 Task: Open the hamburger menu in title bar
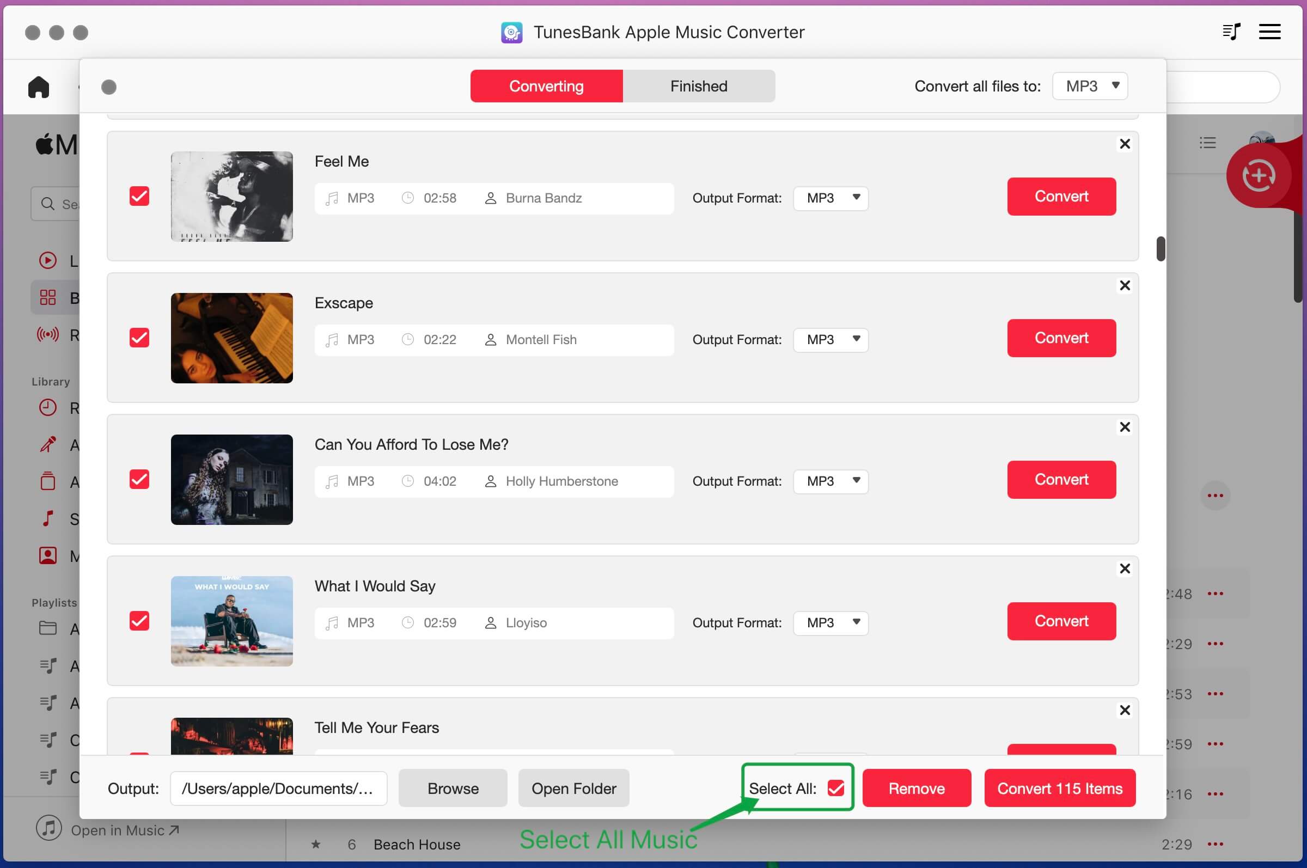[1269, 32]
